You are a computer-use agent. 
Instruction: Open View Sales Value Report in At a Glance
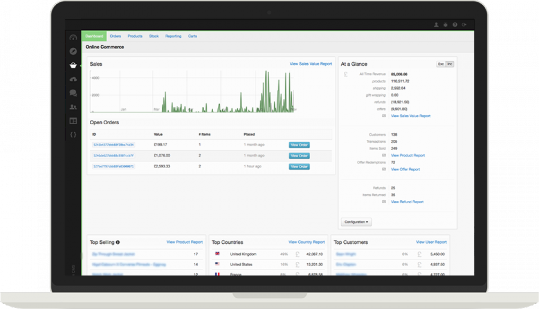click(411, 116)
